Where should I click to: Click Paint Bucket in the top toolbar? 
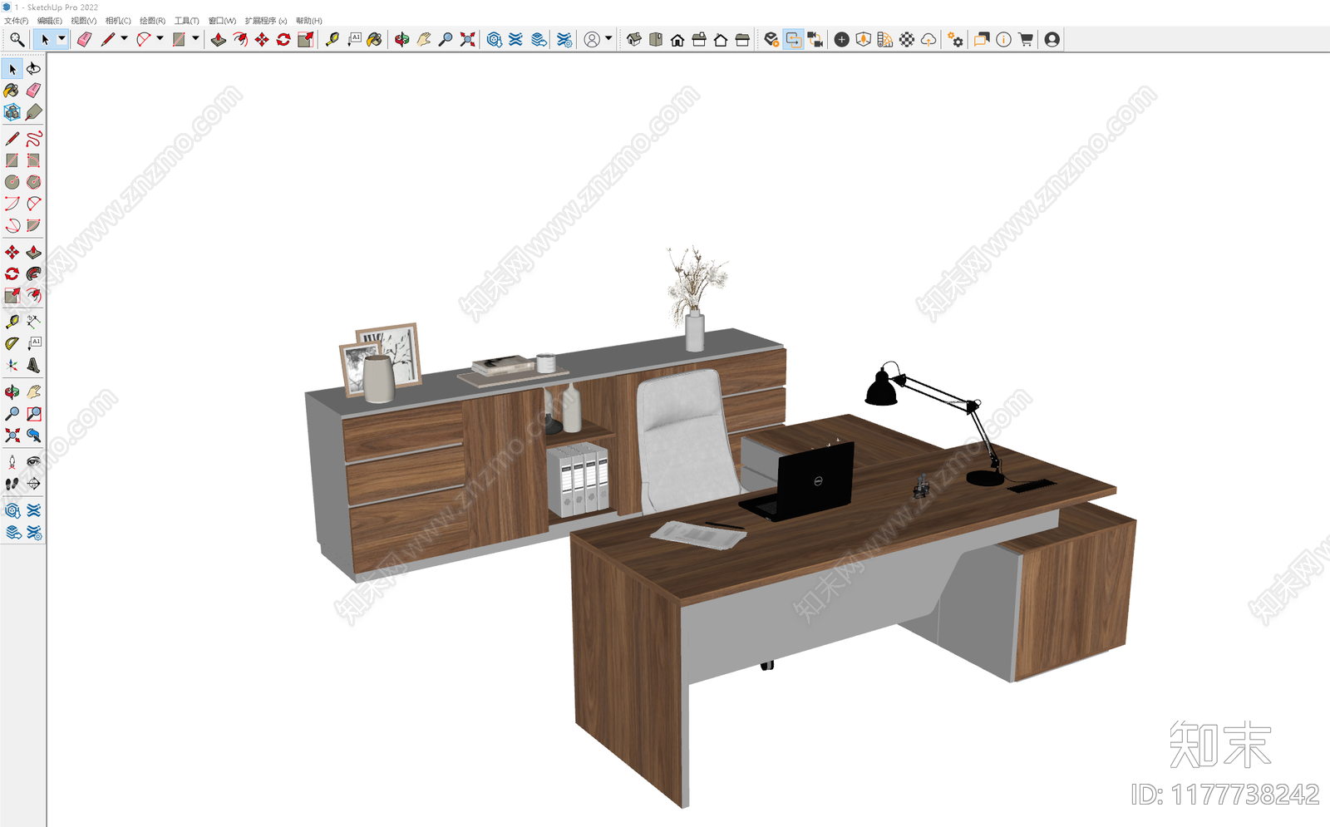point(375,39)
